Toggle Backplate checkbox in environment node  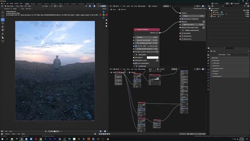tap(182, 33)
